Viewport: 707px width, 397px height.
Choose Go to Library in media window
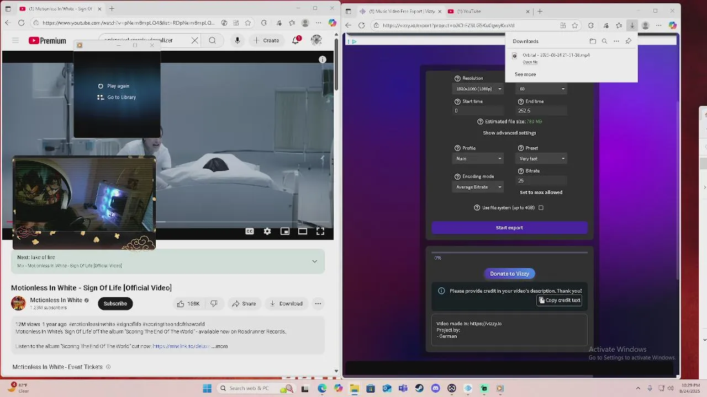coord(117,97)
